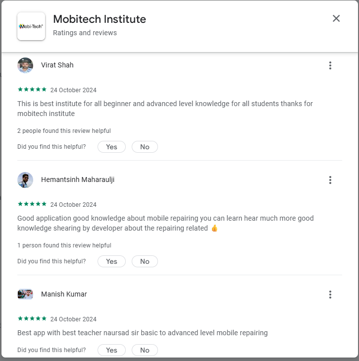Mark Virat Shah's review as helpful with Yes
Viewport: 359px width, 361px height.
pos(111,147)
